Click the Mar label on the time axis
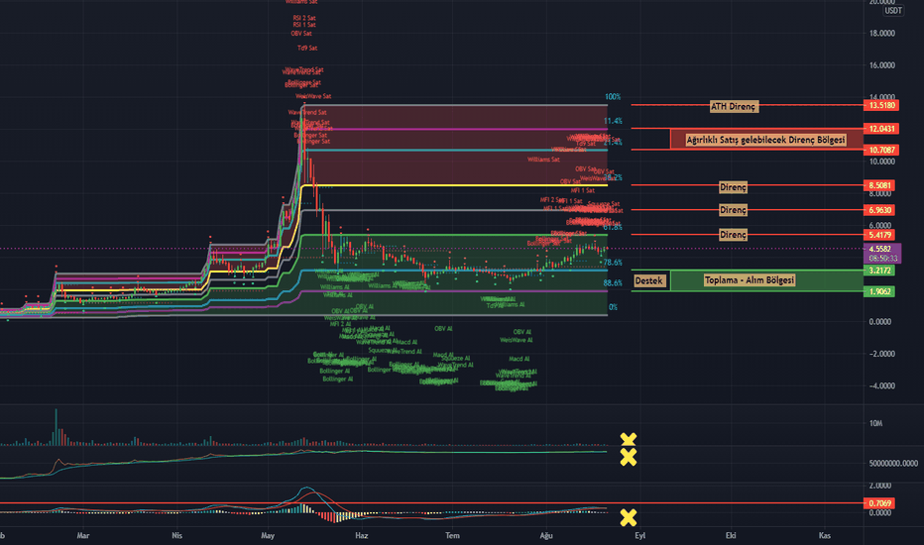 pos(83,535)
